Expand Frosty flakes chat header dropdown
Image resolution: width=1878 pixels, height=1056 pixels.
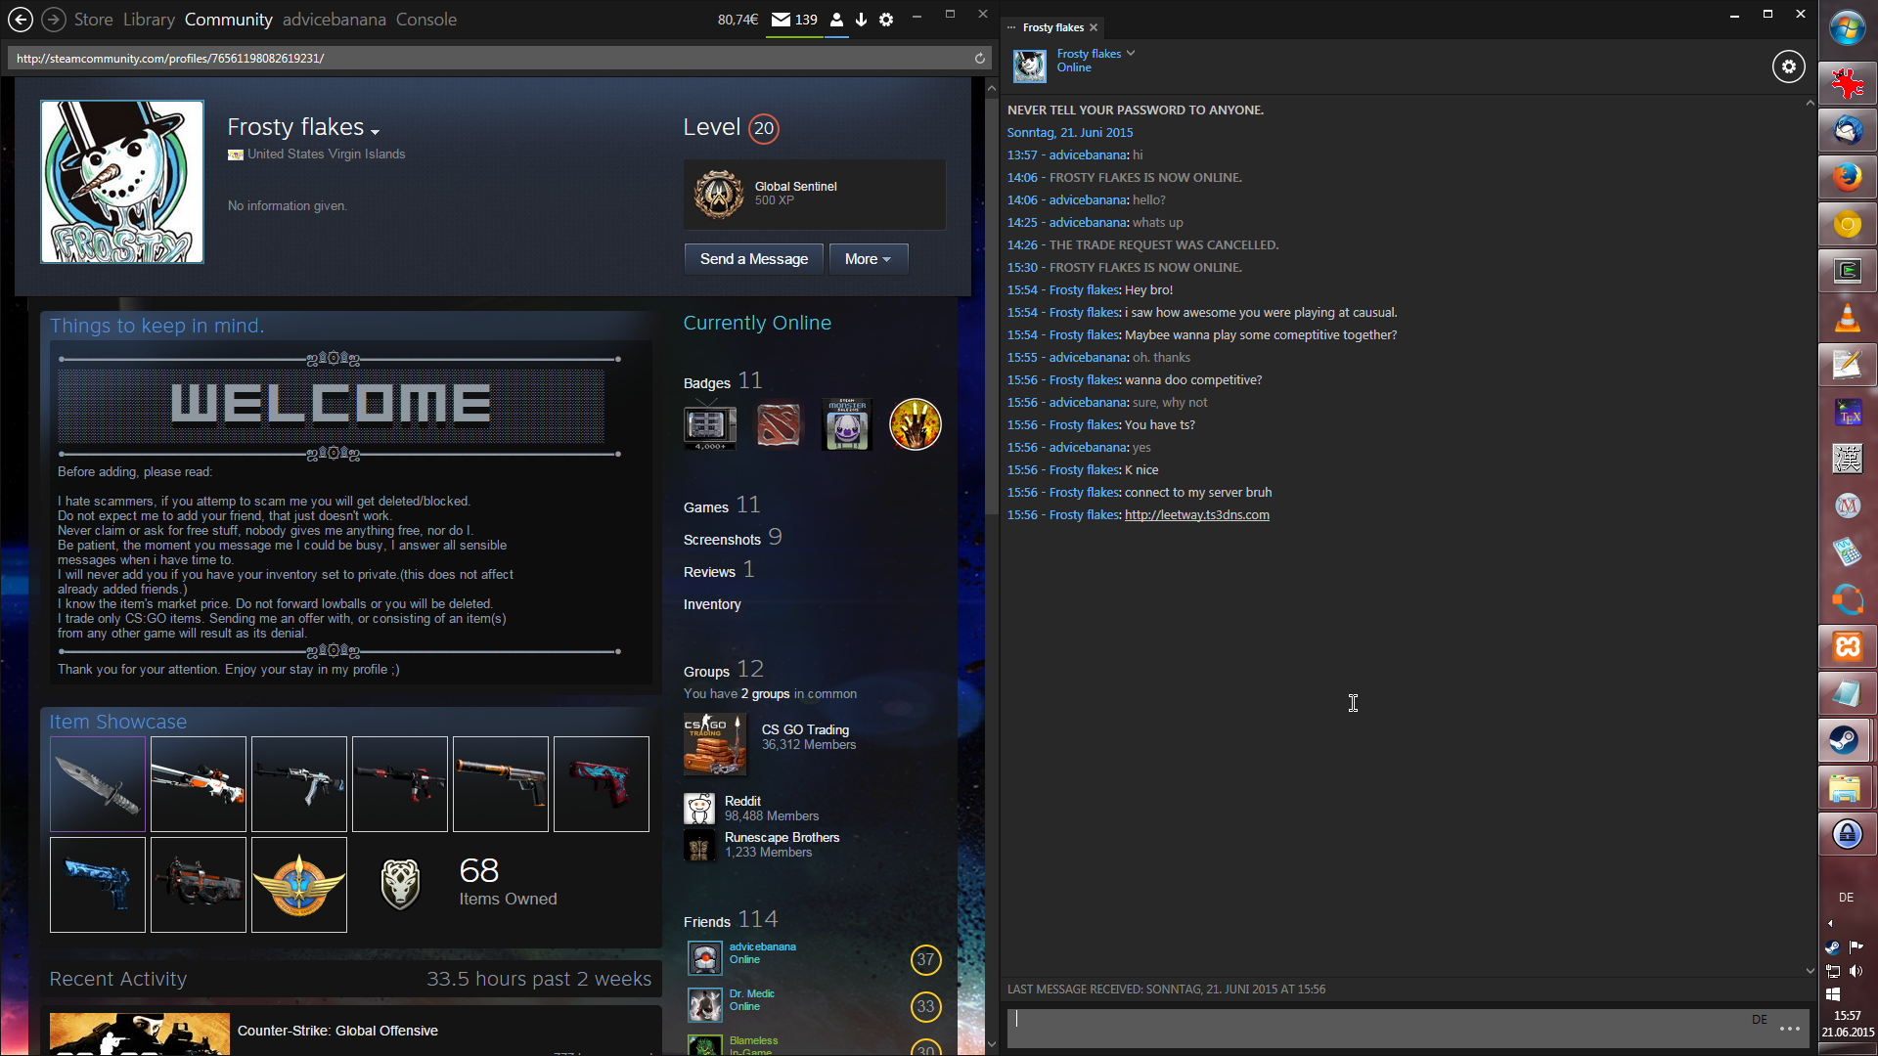pyautogui.click(x=1131, y=53)
